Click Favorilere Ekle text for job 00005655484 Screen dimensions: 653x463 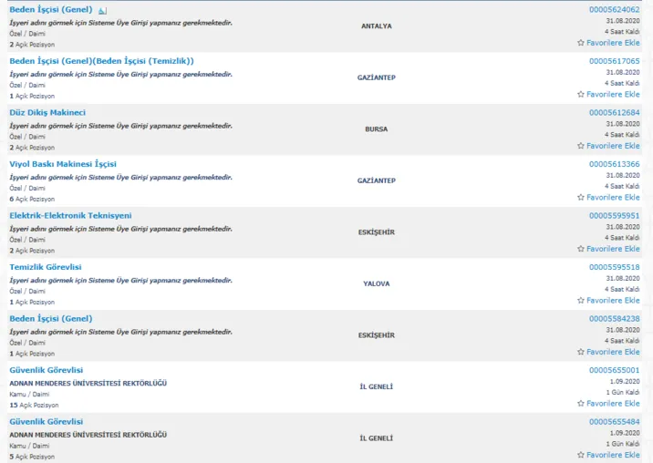(613, 455)
